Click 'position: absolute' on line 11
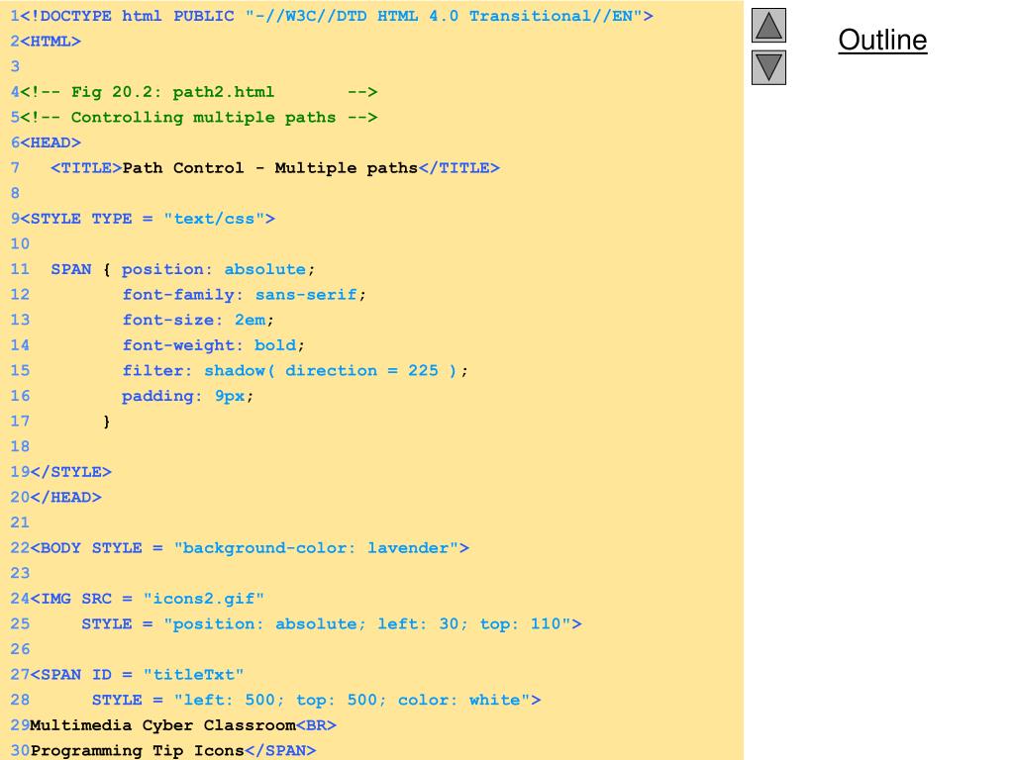1014x760 pixels. pos(218,269)
